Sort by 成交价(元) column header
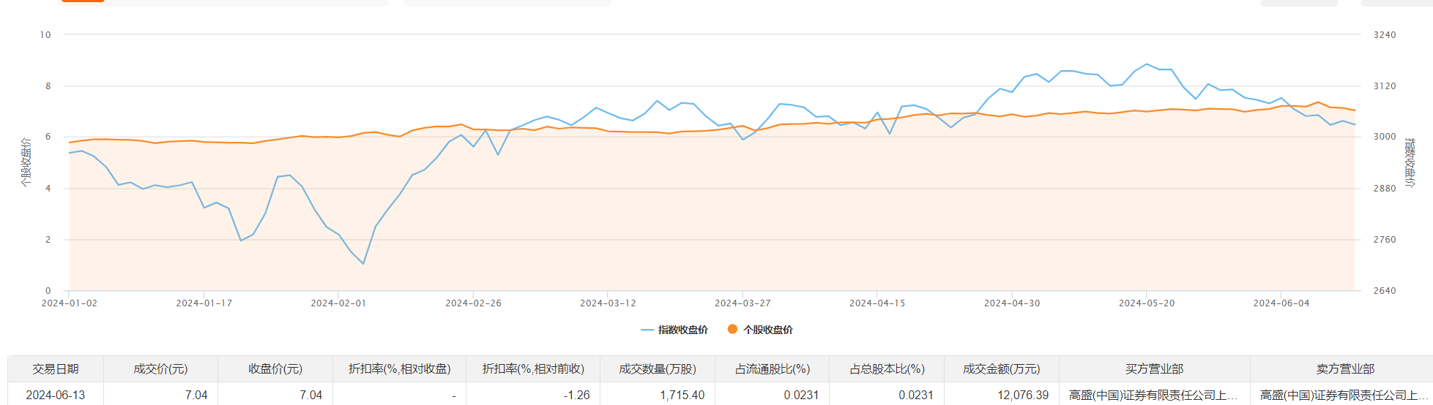 pos(160,369)
